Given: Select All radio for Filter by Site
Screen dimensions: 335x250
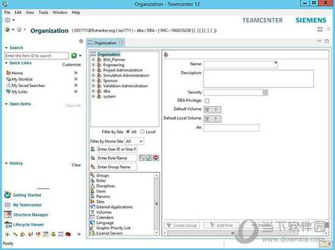Looking at the screenshot, I should (x=128, y=131).
